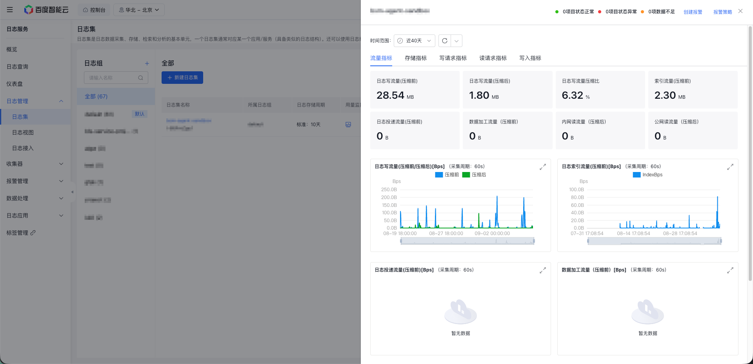Click the Baidu AI Cloud logo
This screenshot has height=364, width=753.
(x=46, y=10)
